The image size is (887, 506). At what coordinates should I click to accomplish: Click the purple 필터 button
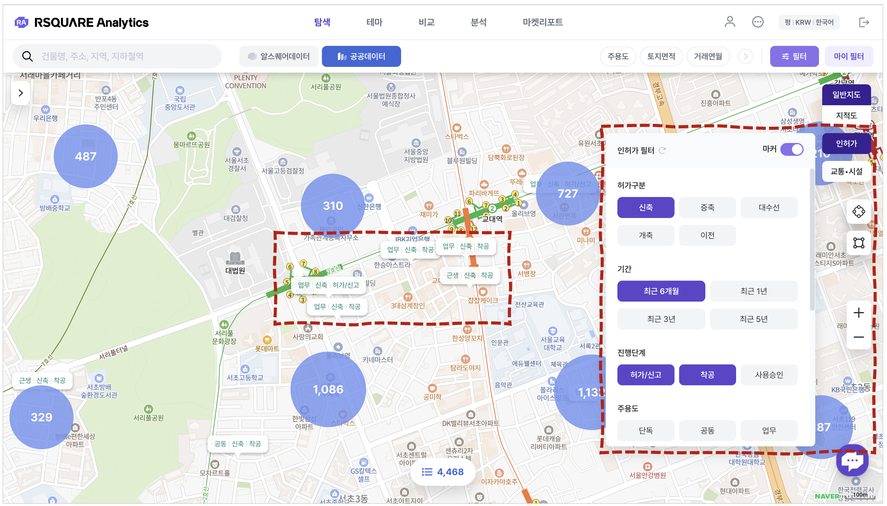coord(794,56)
